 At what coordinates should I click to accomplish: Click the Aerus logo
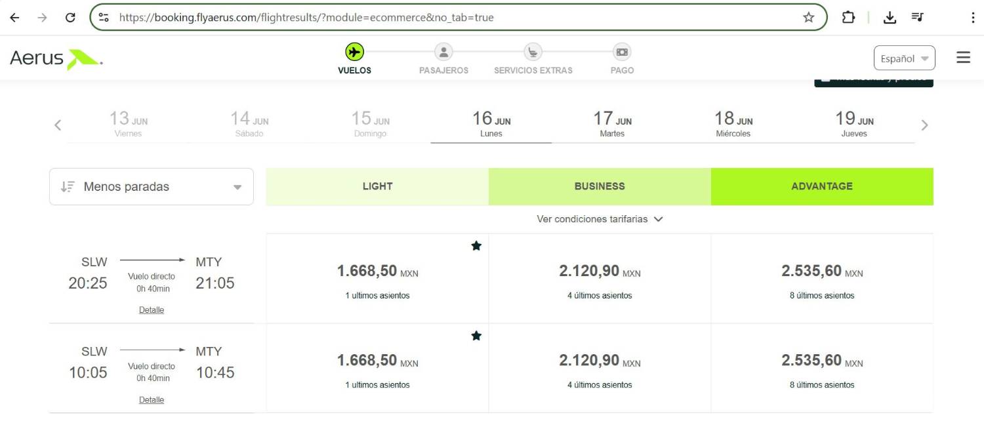pos(56,58)
